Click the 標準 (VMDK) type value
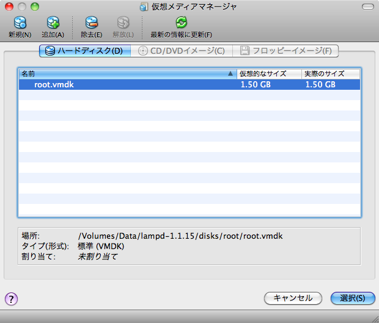This screenshot has height=323, width=379. (101, 246)
